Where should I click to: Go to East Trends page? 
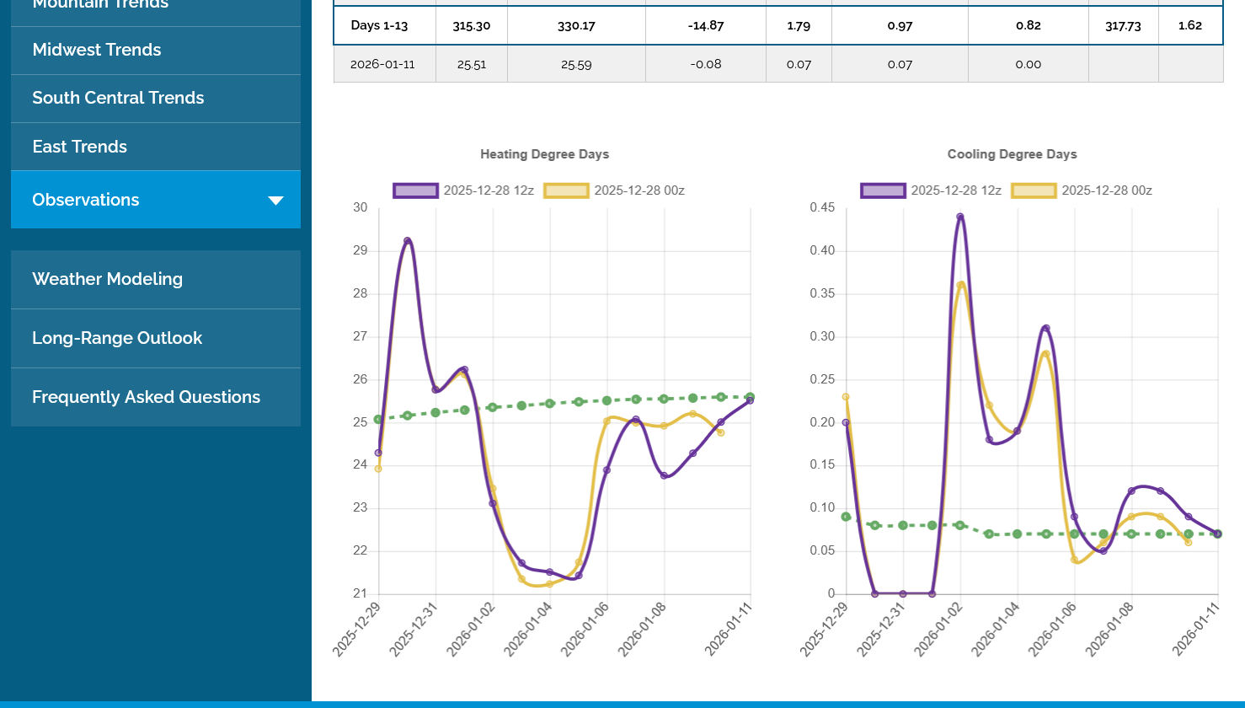[x=80, y=147]
